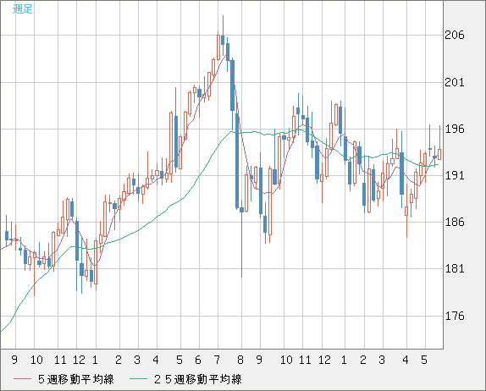The height and width of the screenshot is (391, 486).
Task: Click the month 7 label on the time axis
Action: (217, 360)
